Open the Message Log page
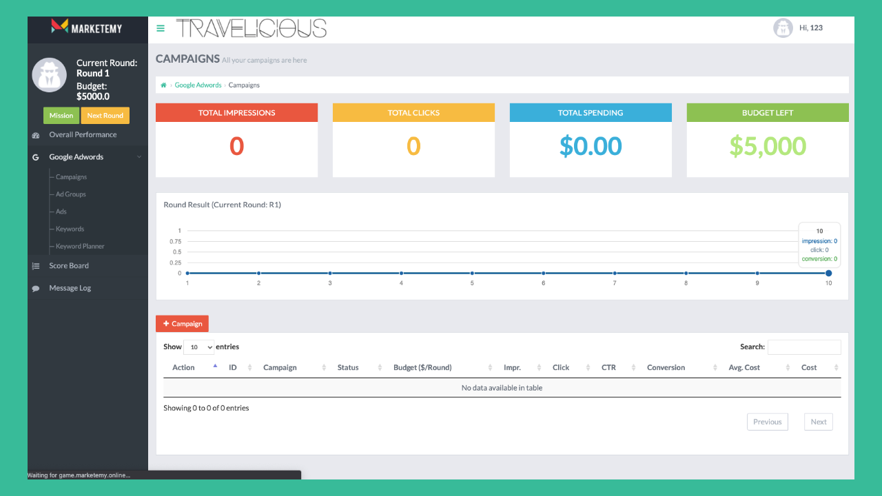 coord(70,288)
